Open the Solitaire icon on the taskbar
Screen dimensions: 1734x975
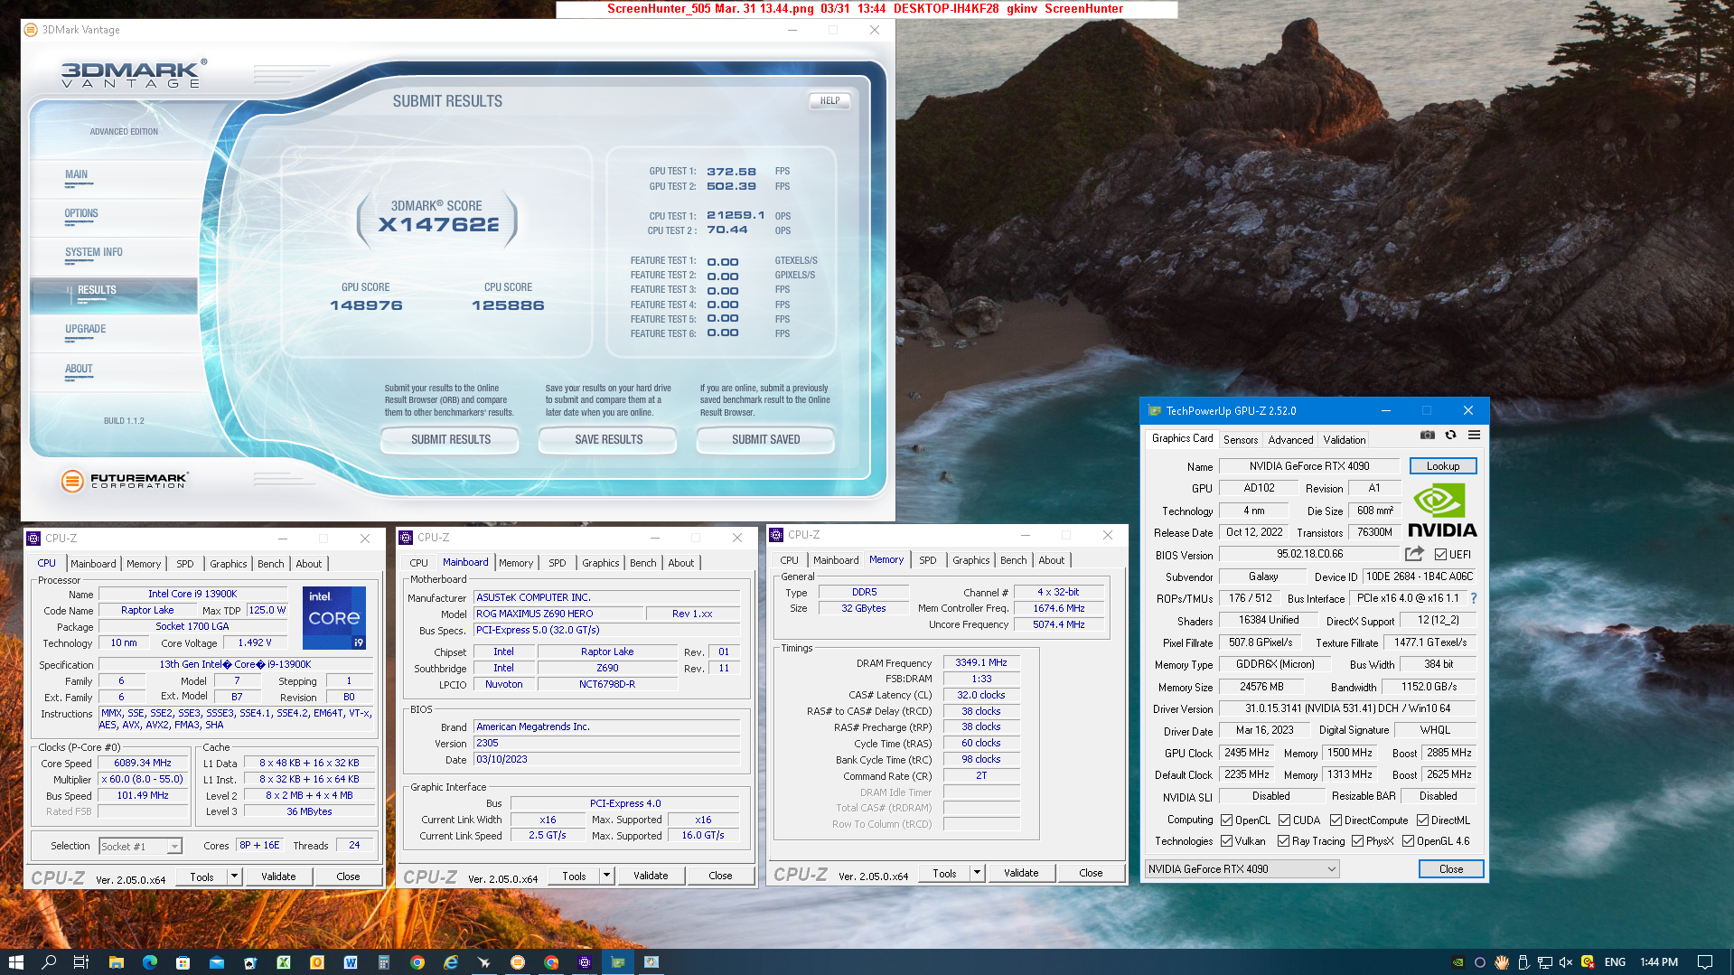[250, 962]
